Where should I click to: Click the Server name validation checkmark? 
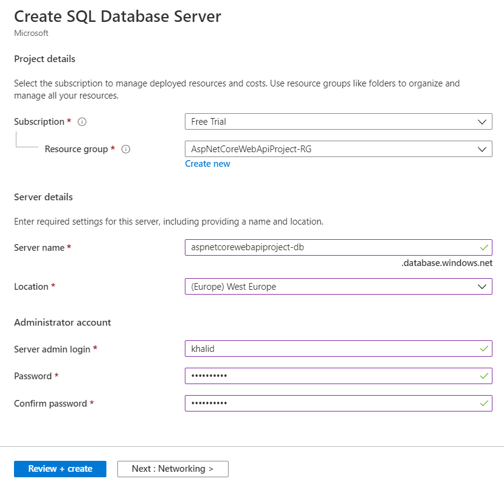(x=484, y=248)
